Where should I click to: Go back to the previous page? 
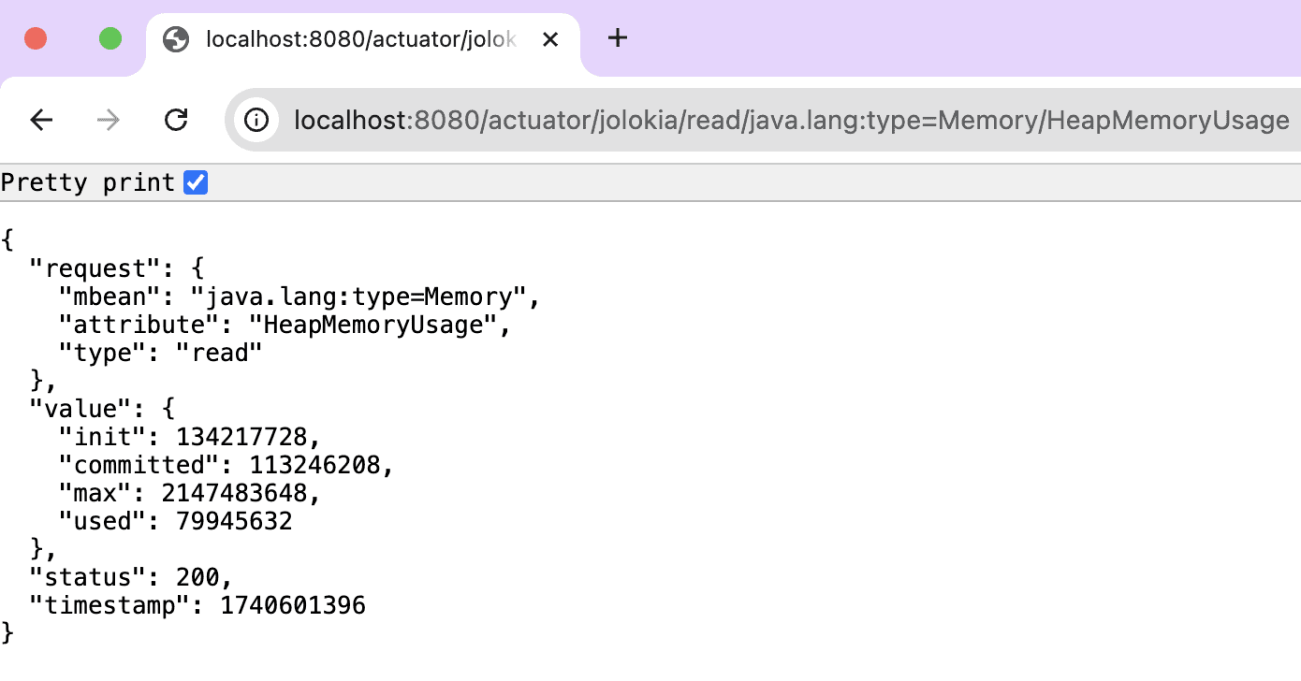(x=41, y=120)
